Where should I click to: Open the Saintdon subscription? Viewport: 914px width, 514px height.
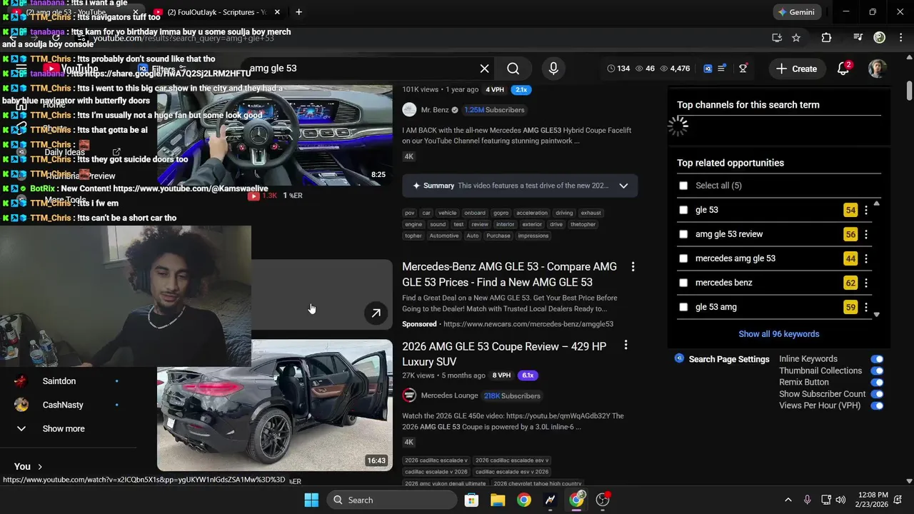click(x=59, y=381)
